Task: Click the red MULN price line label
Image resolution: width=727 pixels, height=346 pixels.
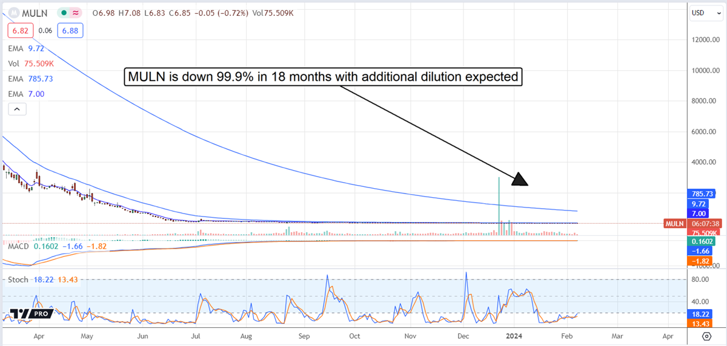Action: [x=674, y=223]
